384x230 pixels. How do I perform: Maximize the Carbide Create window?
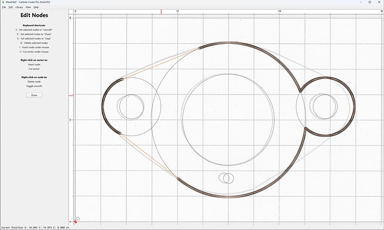[x=370, y=2]
